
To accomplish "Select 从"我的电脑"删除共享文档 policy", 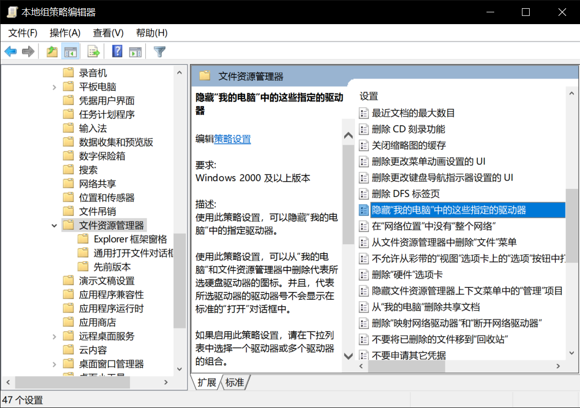I will (x=425, y=307).
